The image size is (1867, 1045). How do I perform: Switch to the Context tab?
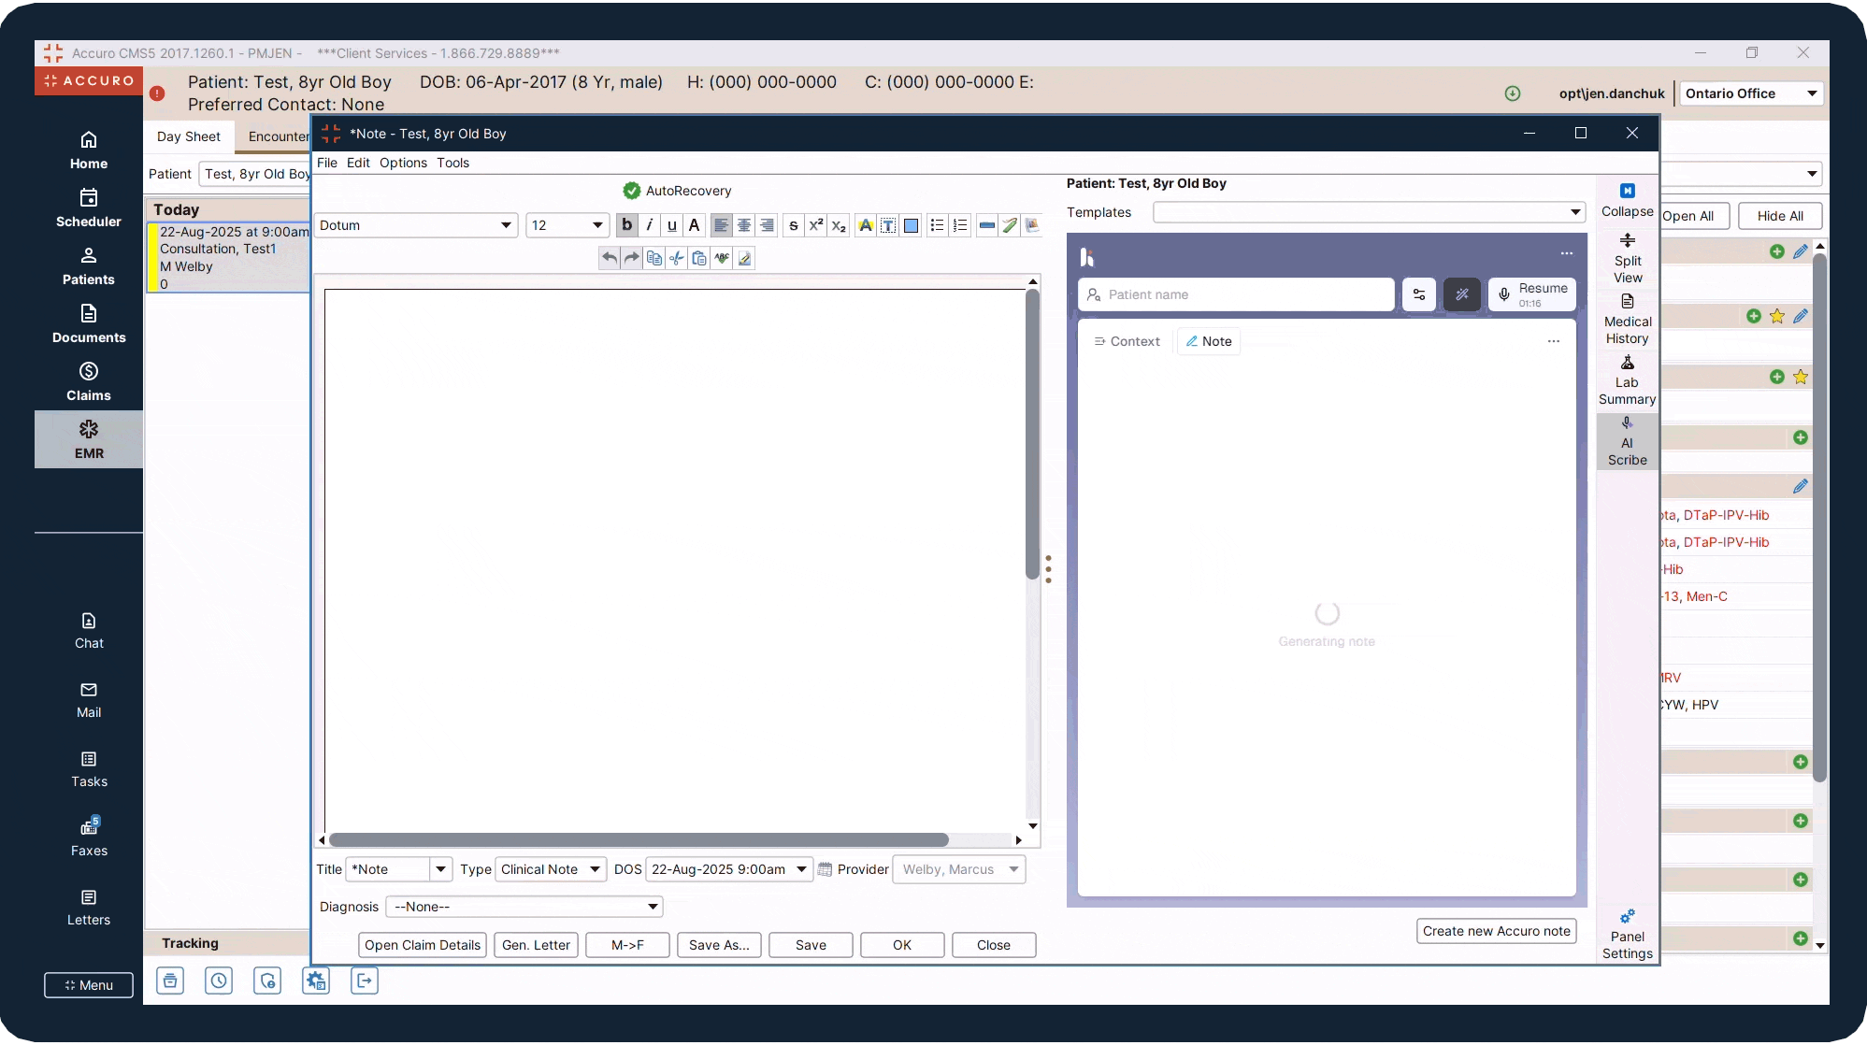click(1127, 341)
